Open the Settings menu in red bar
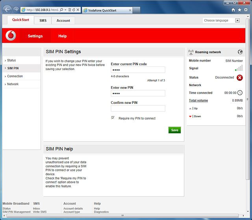252x220 pixels. [35, 36]
